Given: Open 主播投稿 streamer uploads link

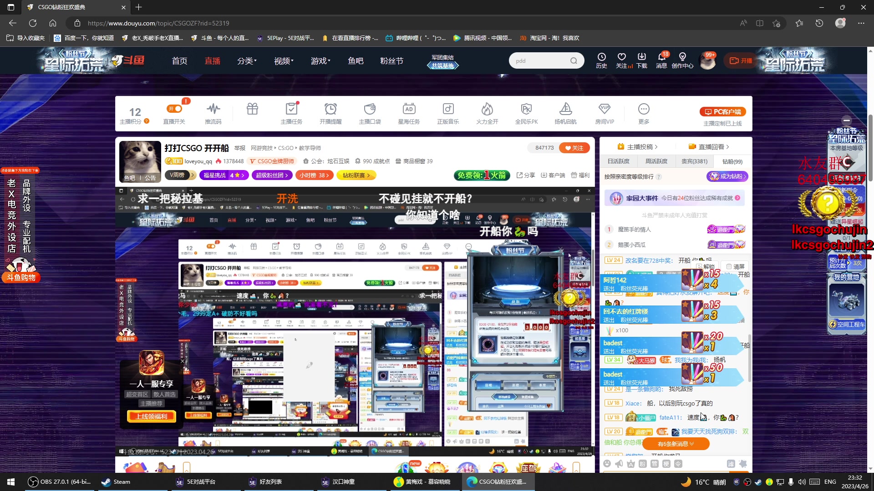Looking at the screenshot, I should tap(637, 147).
